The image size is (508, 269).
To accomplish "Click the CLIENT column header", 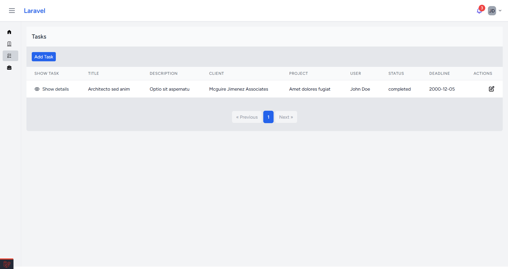I will point(216,73).
